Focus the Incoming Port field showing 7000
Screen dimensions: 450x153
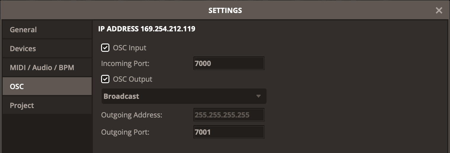coord(229,64)
